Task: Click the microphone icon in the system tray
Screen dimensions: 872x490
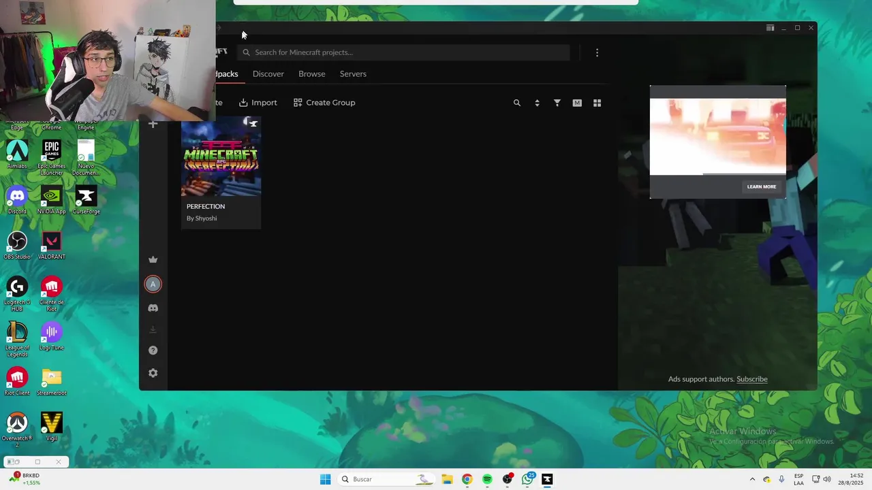Action: 781,479
